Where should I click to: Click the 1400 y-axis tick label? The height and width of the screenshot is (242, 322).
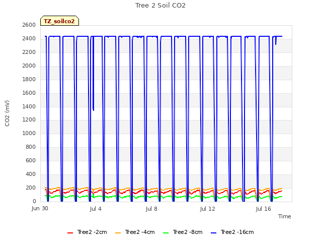[29, 106]
